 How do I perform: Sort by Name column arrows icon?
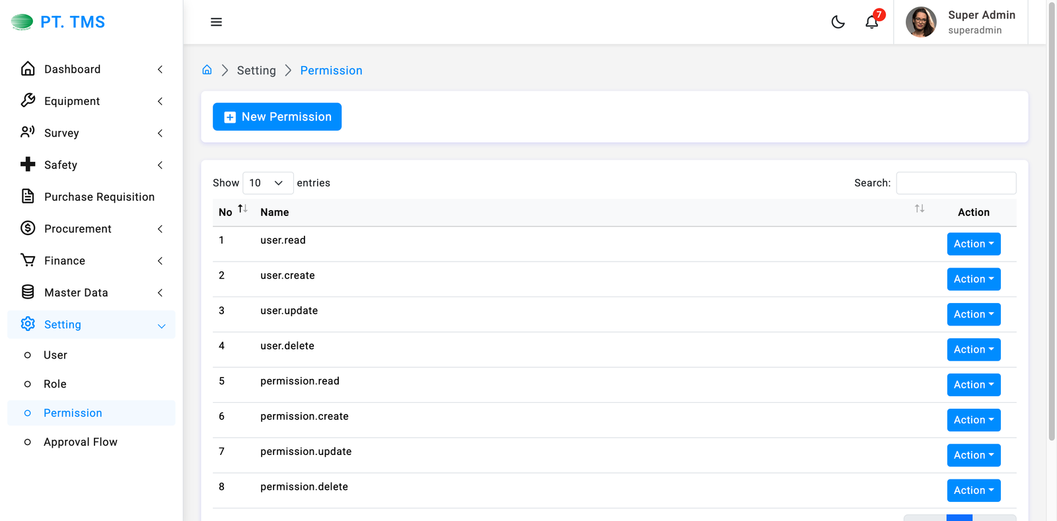(919, 209)
